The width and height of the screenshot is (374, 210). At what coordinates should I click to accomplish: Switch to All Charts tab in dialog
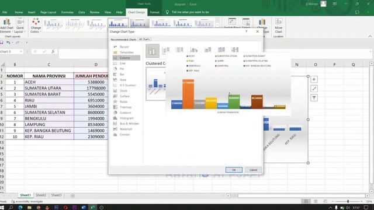pyautogui.click(x=144, y=39)
